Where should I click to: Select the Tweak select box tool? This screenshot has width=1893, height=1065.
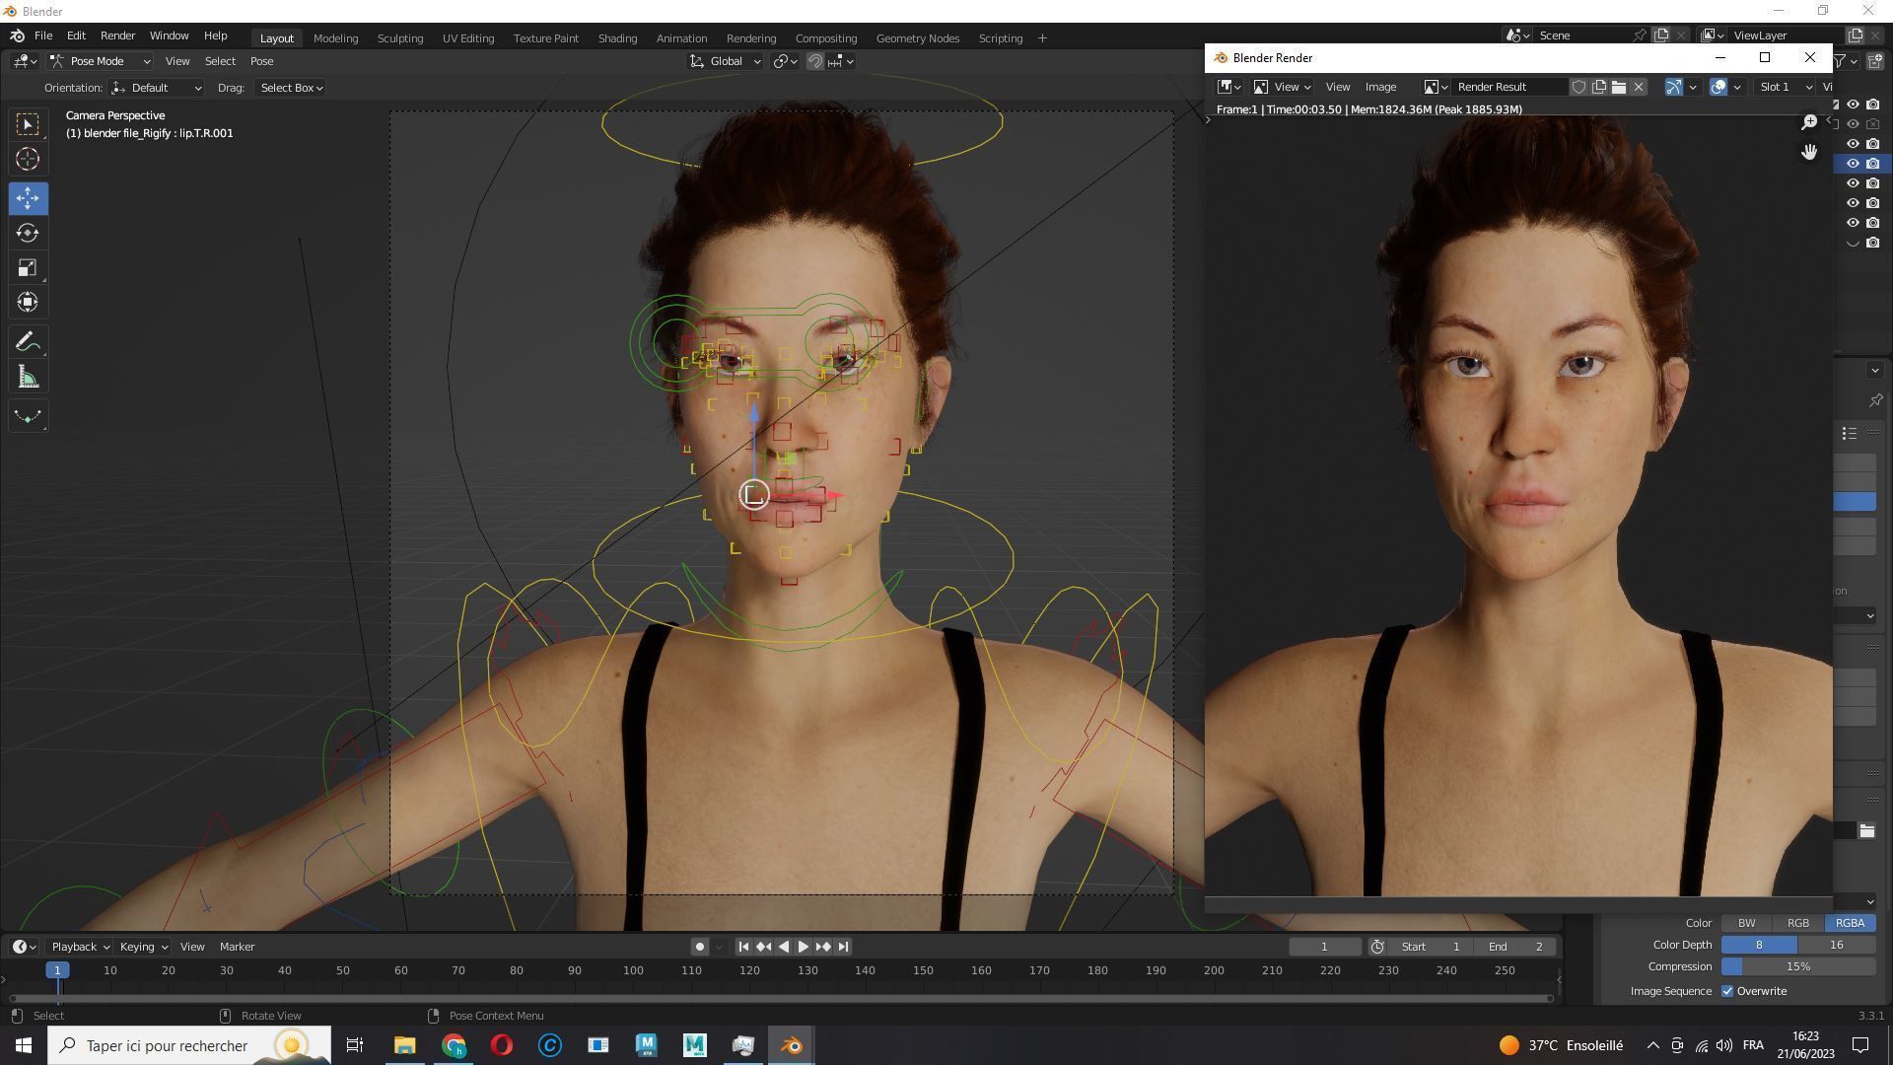(x=28, y=123)
